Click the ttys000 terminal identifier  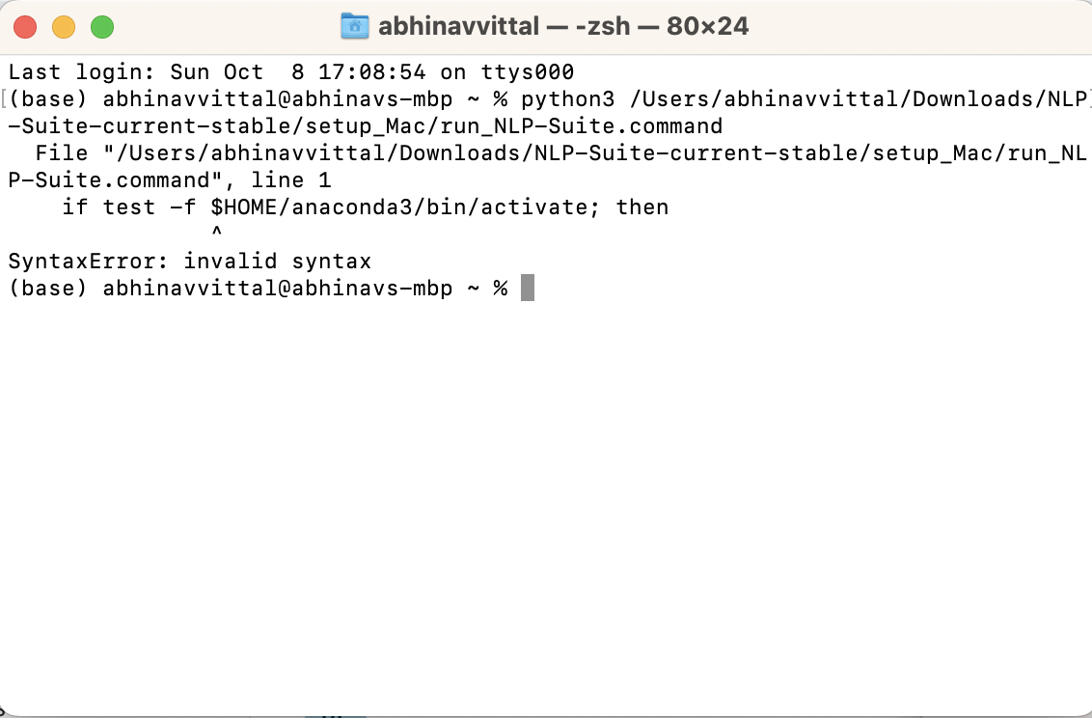click(x=529, y=71)
